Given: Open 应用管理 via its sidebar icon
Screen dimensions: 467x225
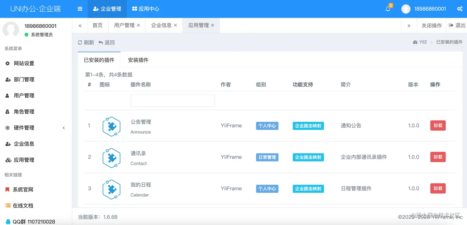Looking at the screenshot, I should (x=8, y=160).
